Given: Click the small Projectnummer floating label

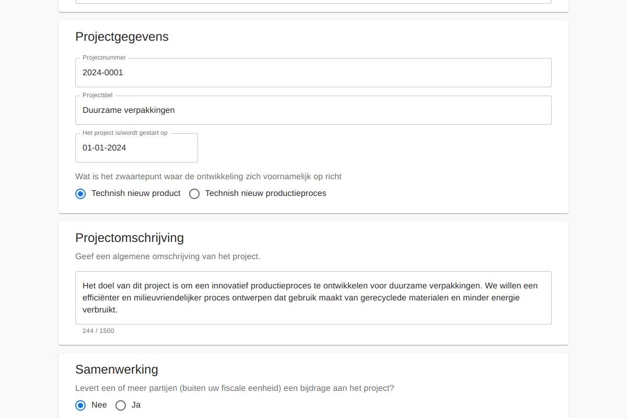Looking at the screenshot, I should coord(104,57).
